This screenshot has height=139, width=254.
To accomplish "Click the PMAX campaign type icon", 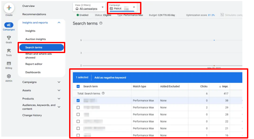I will click(111, 9).
